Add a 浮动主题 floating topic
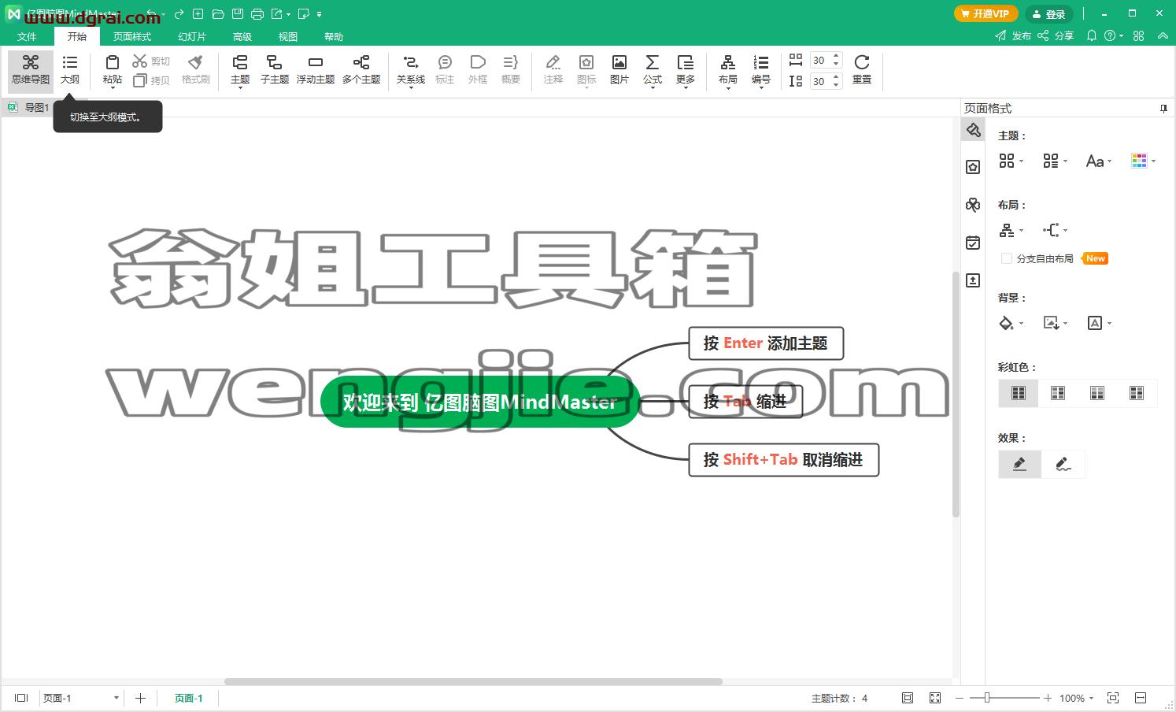Screen dimensions: 1176x712 coord(316,69)
